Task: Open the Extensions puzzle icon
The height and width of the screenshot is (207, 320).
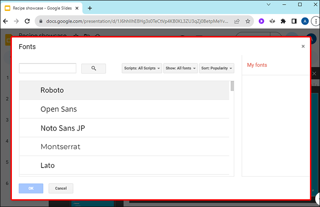Action: tap(283, 21)
